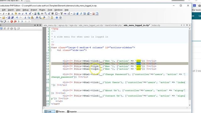Open the Edit menu
Viewport: 201px width, 113px height.
(4, 10)
